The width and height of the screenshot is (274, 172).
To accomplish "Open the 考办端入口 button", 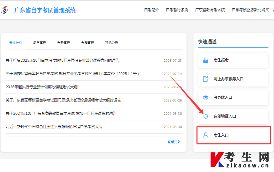I will (x=233, y=98).
